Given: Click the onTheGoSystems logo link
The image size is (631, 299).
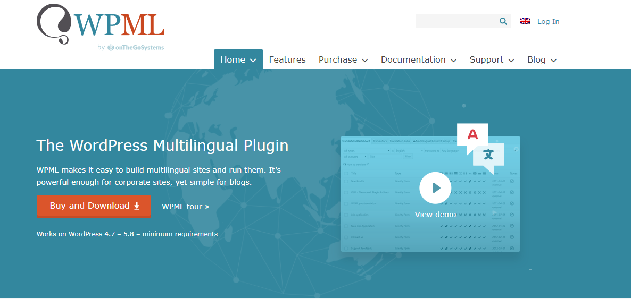Looking at the screenshot, I should [136, 48].
